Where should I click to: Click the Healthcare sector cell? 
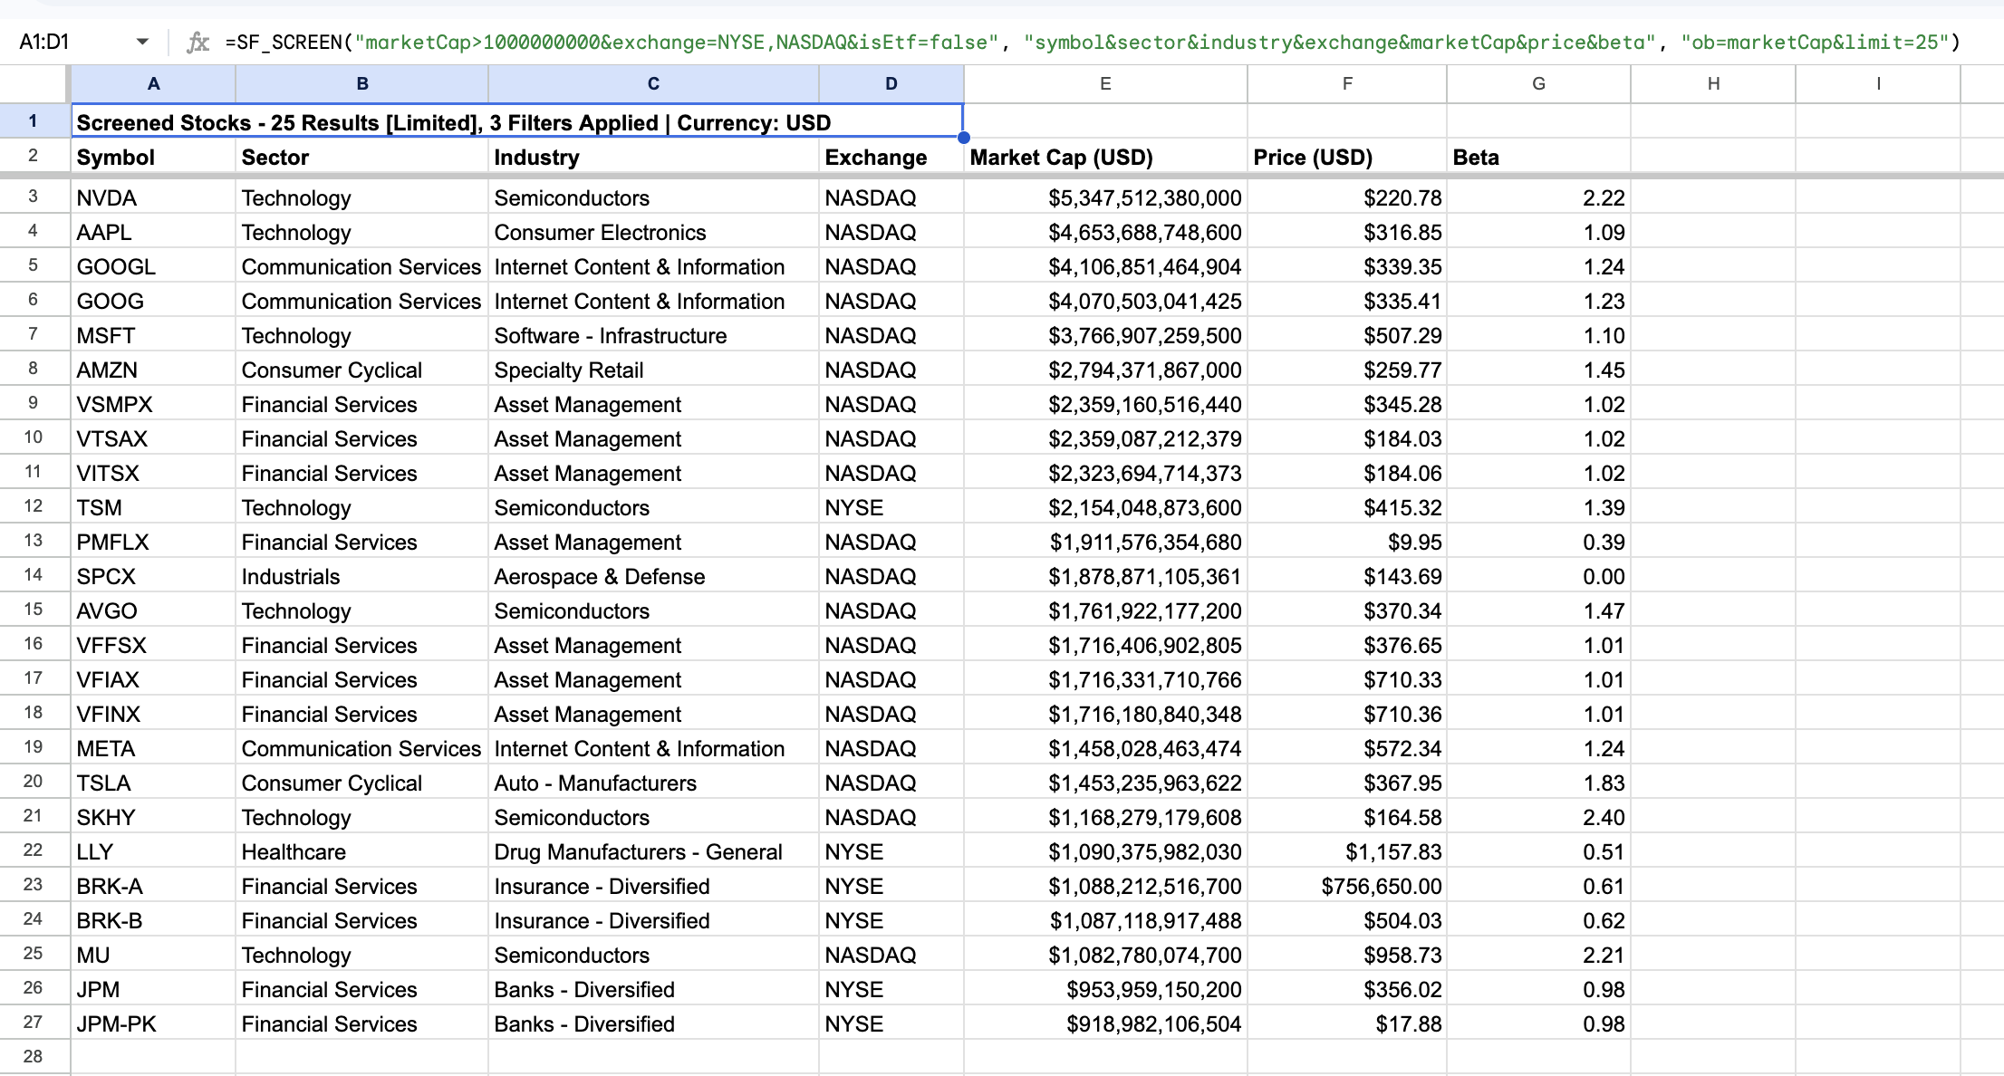(362, 851)
